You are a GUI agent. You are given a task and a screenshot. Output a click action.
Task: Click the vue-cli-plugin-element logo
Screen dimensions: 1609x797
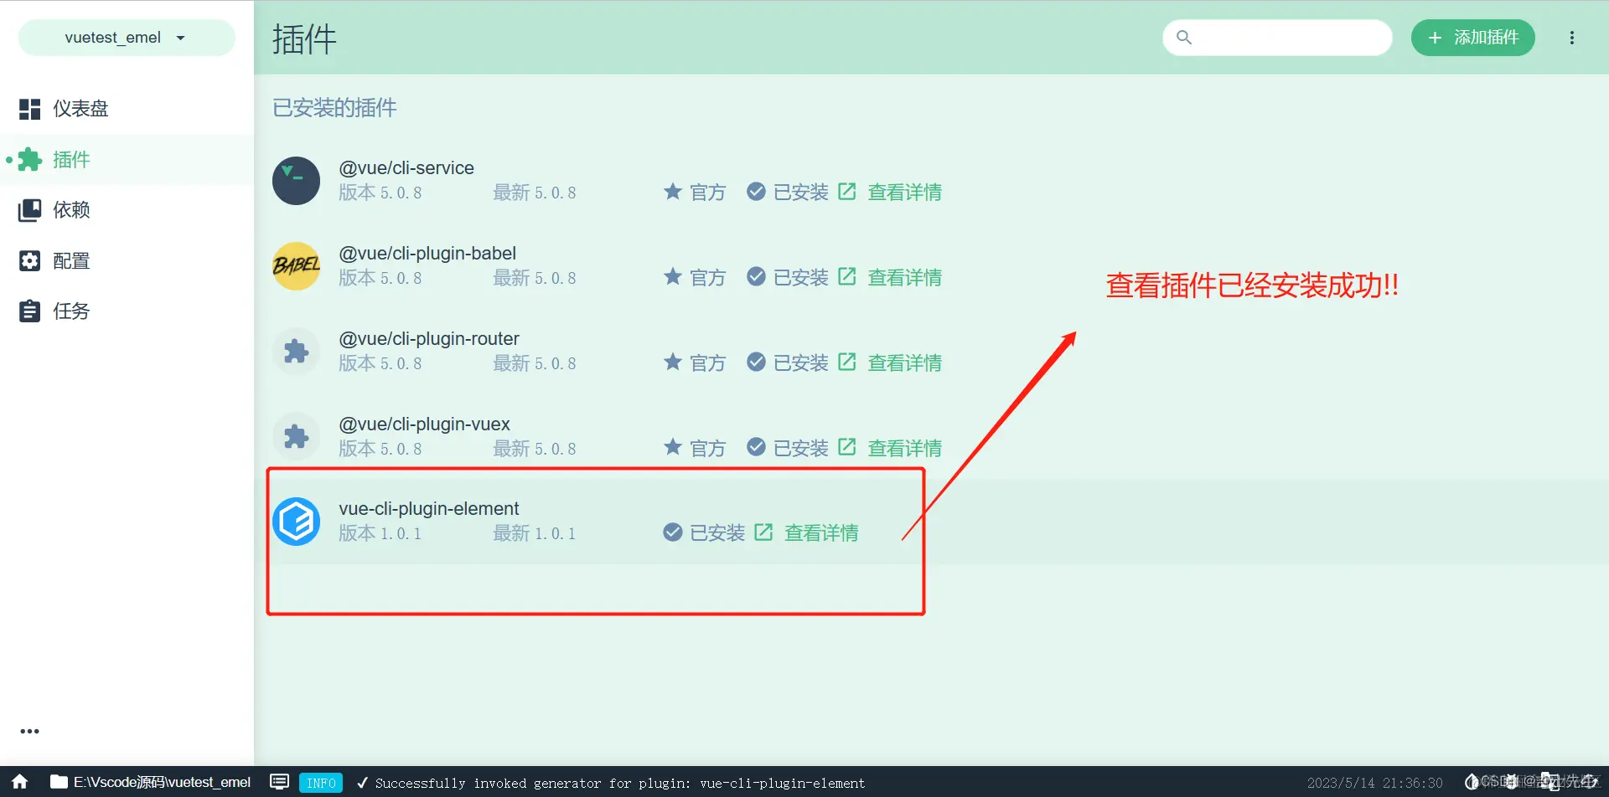[x=296, y=522]
